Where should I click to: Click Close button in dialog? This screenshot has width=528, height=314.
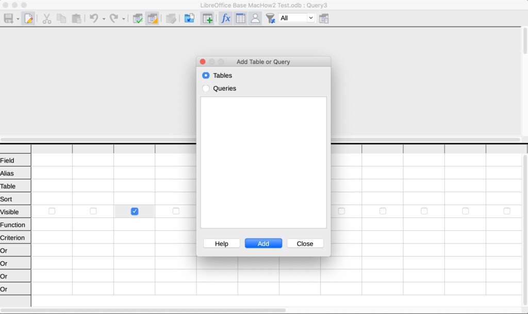(x=305, y=243)
